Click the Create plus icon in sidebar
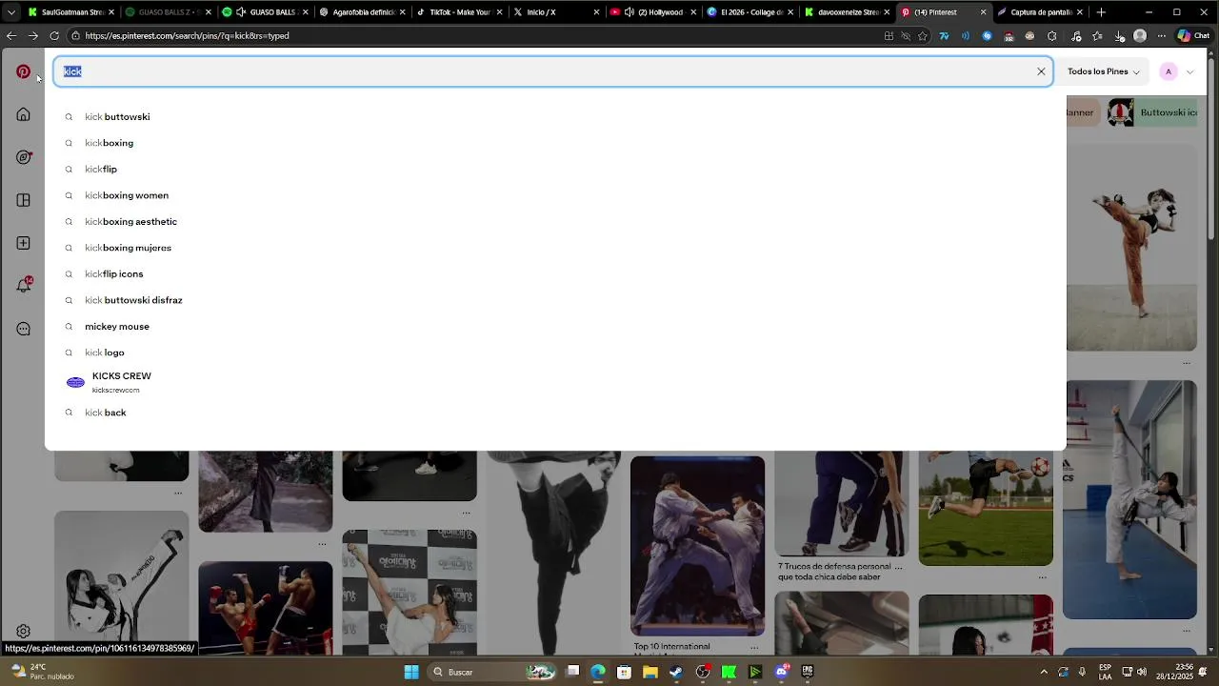1219x686 pixels. (24, 243)
